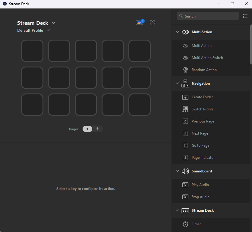
Task: Click the Stream Deck app icon in title bar
Action: coord(5,4)
